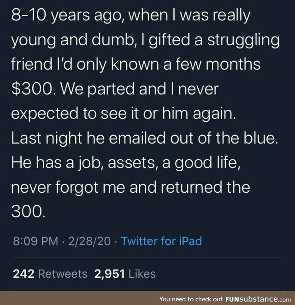
Task: Click the "He has a job, assets" line
Action: point(126,163)
